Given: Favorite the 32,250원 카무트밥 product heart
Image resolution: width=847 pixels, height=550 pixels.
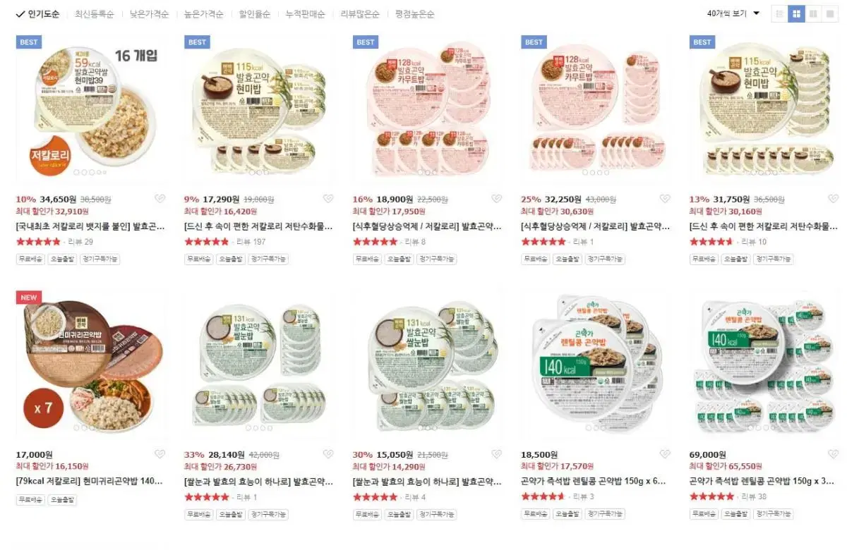Looking at the screenshot, I should 665,199.
